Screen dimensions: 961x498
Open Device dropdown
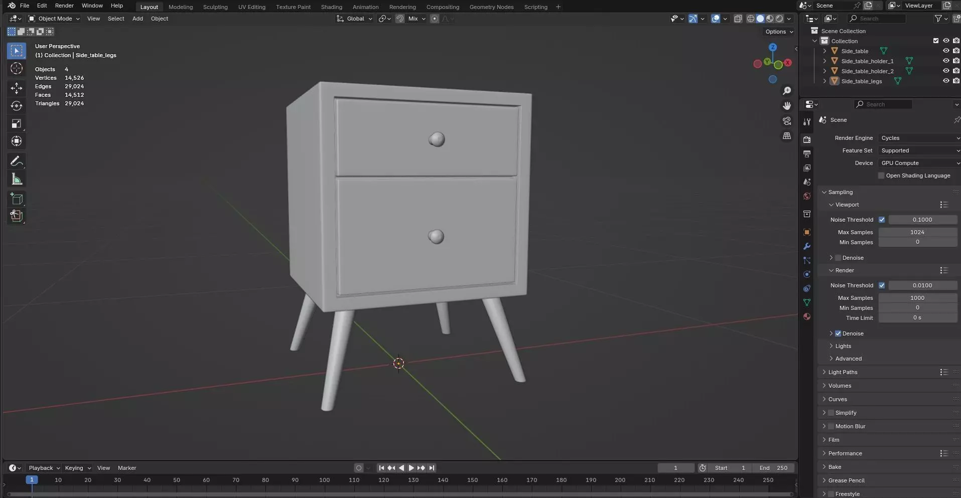point(919,163)
